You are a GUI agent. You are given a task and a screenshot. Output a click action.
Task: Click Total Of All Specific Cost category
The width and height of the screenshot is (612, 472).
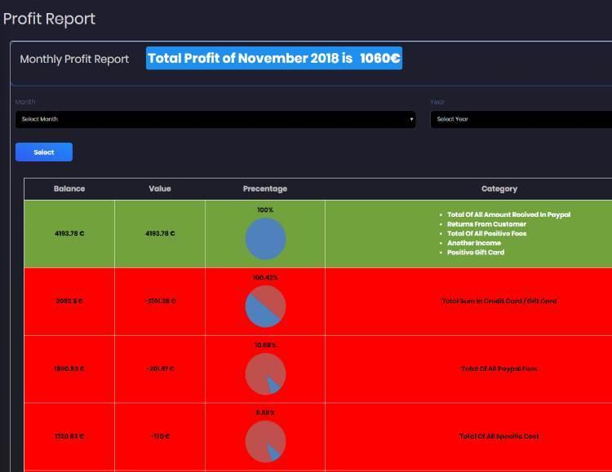499,436
